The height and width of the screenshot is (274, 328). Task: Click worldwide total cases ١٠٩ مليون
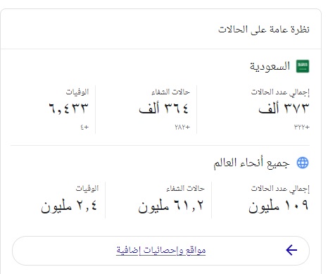point(279,206)
